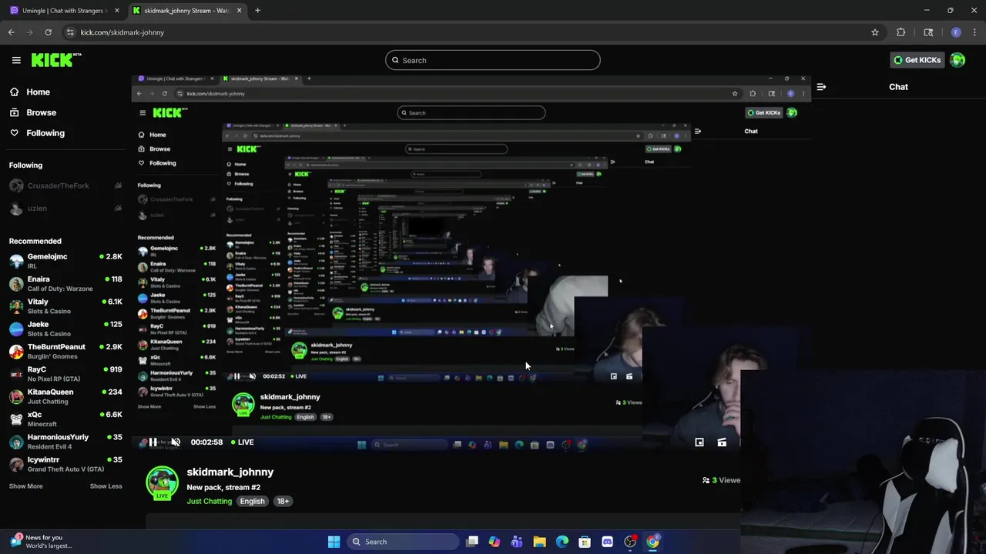This screenshot has height=554, width=986.
Task: Click the Chat panel heading
Action: (898, 87)
